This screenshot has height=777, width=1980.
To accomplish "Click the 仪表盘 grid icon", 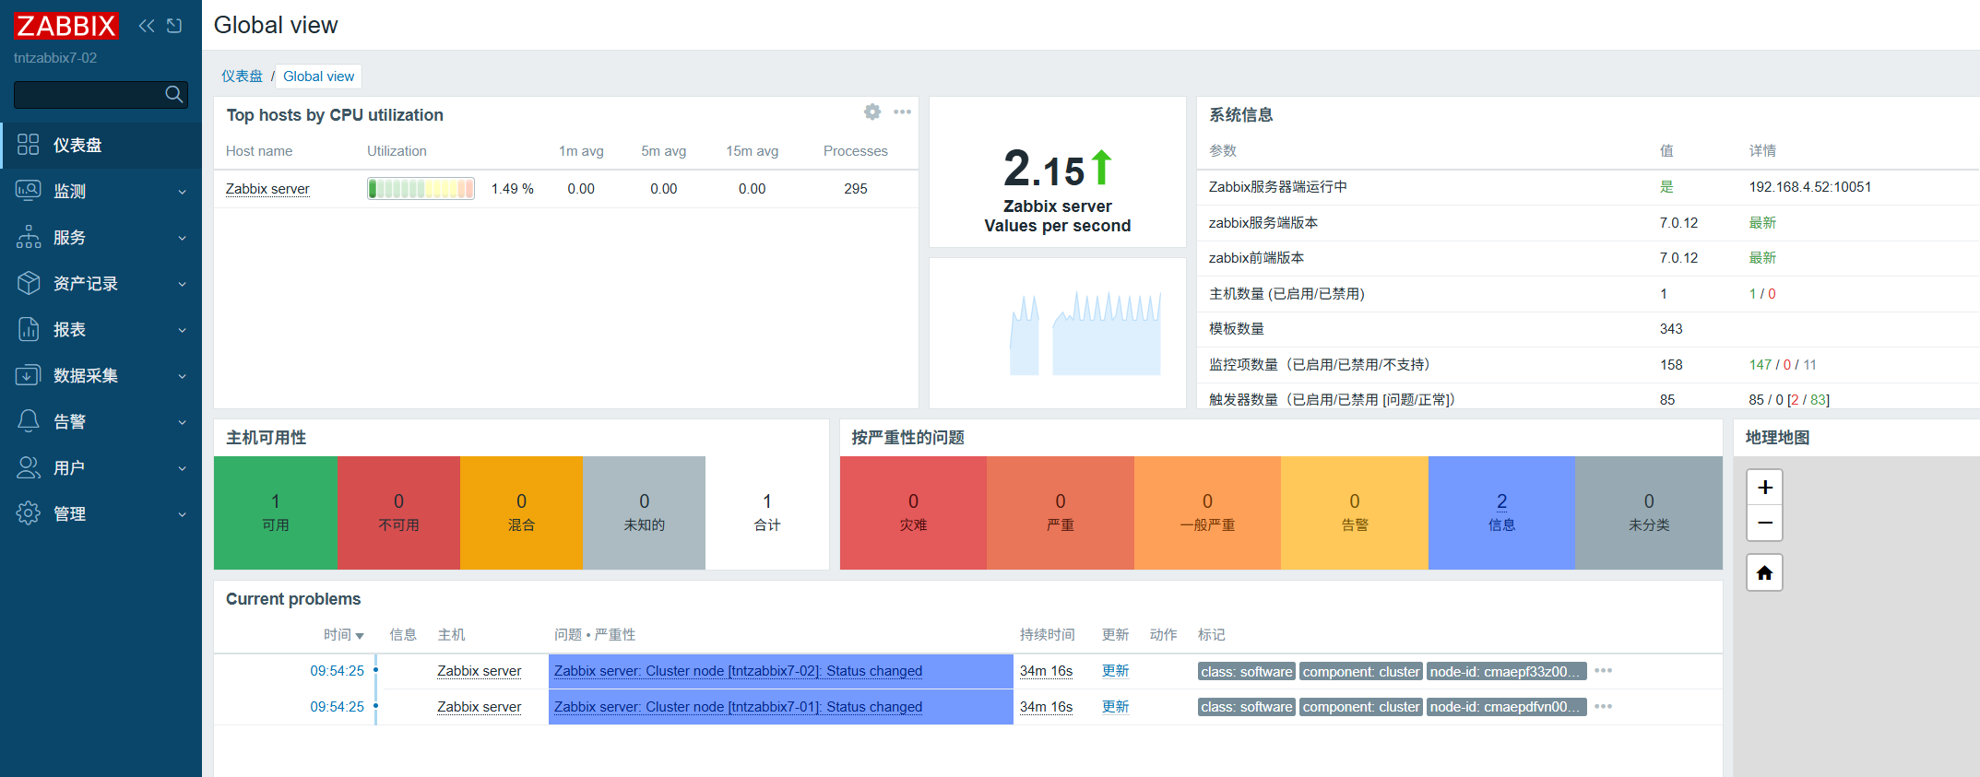I will pos(29,145).
